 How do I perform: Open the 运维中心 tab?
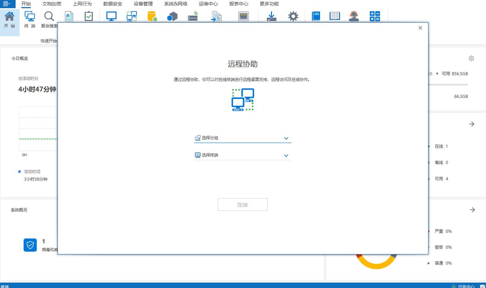click(208, 4)
